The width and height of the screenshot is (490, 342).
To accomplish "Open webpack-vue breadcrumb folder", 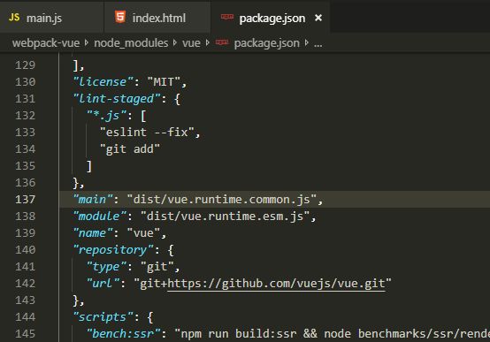I will coord(46,42).
